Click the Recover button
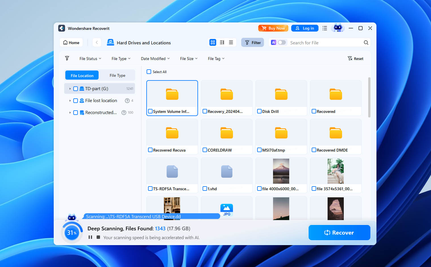Viewport: 431px width, 267px height. [x=340, y=233]
